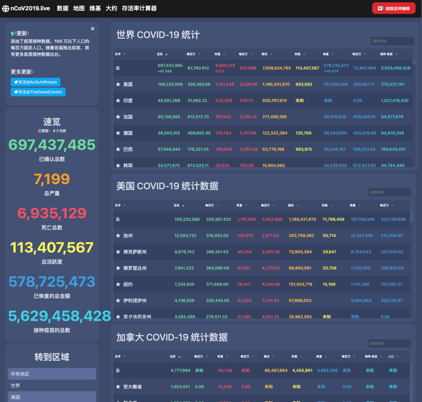Favorite 德国 using its star icon
Viewport: 422px width, 402px height.
point(118,133)
